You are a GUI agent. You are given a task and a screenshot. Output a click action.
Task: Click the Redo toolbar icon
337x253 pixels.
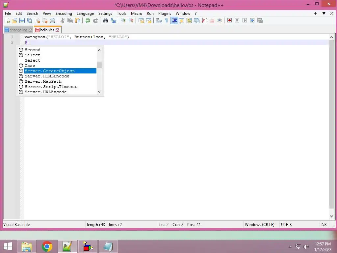[x=95, y=20]
